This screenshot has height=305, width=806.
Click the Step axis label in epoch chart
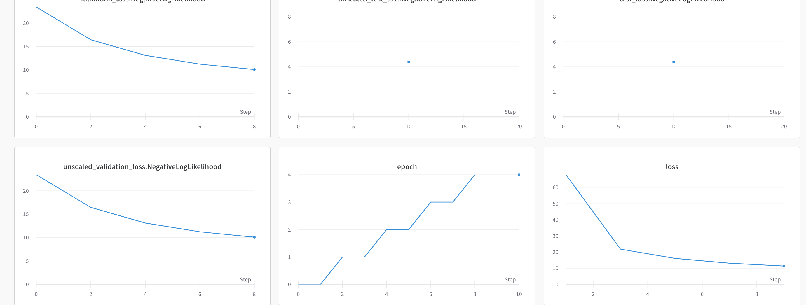coord(510,279)
